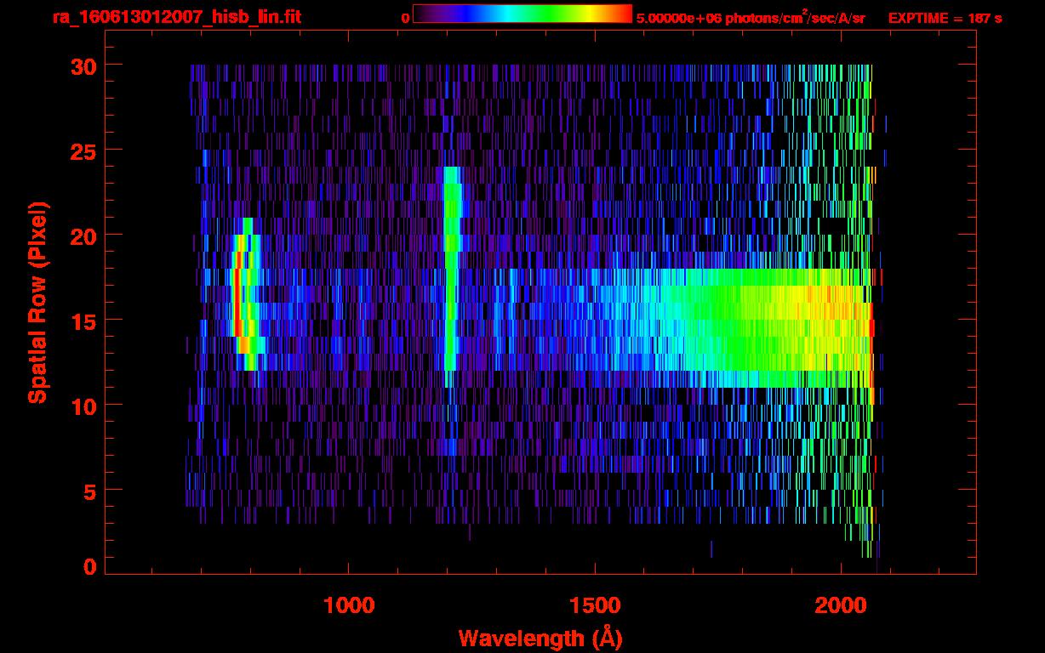
Task: Click the vertical emission line near 1200 Å
Action: pos(451,272)
